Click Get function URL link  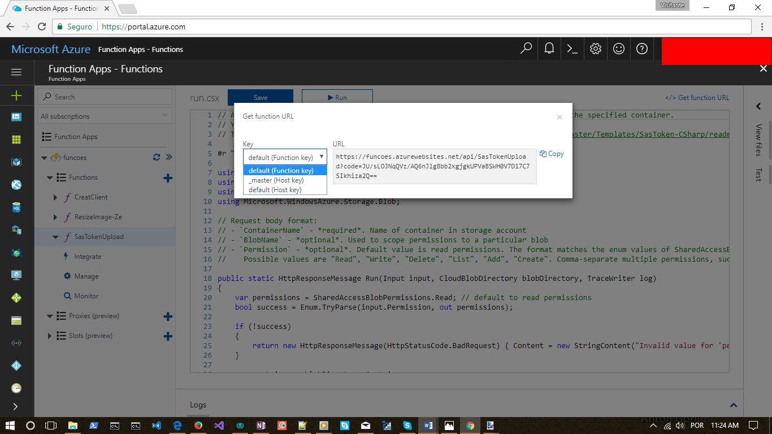(x=697, y=97)
